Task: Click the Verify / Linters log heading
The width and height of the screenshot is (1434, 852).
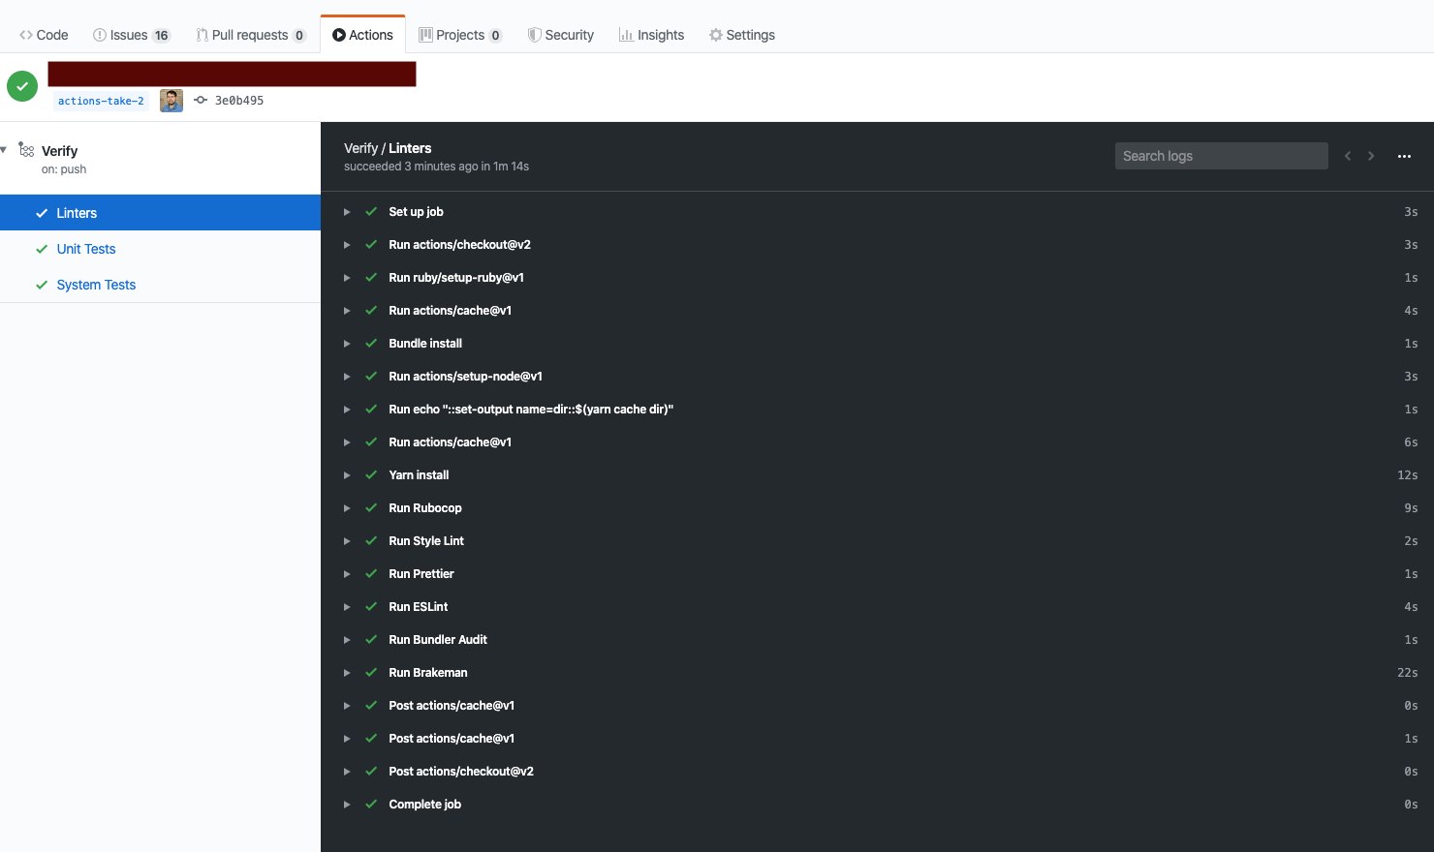Action: (x=388, y=148)
